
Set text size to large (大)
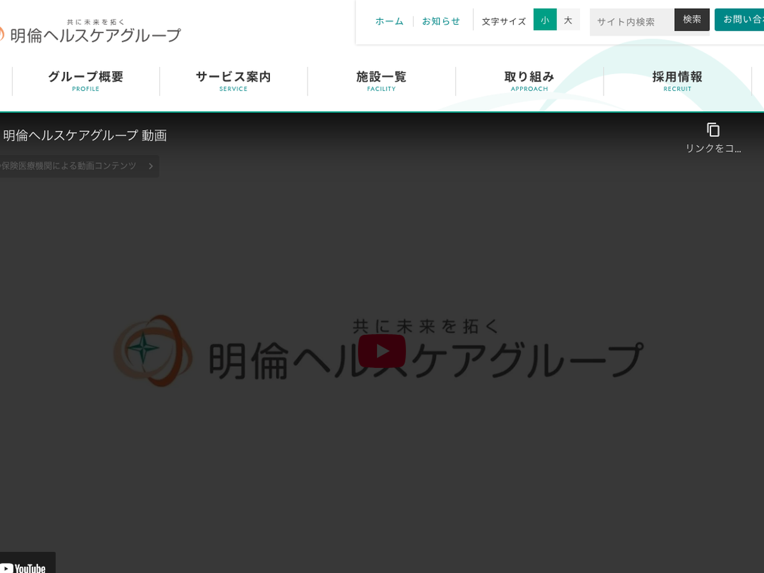click(x=568, y=20)
